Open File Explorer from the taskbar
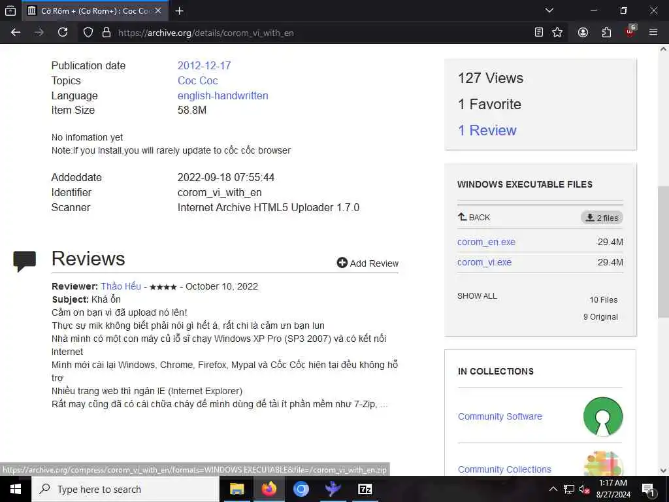Image resolution: width=669 pixels, height=502 pixels. click(x=237, y=489)
